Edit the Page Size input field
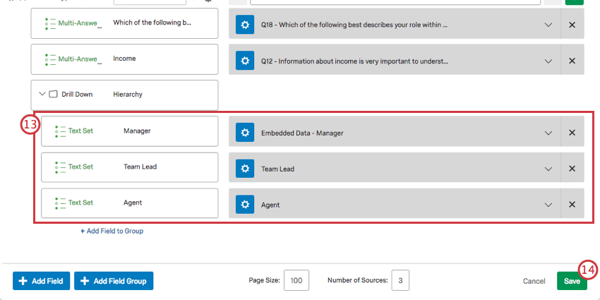 coord(296,280)
